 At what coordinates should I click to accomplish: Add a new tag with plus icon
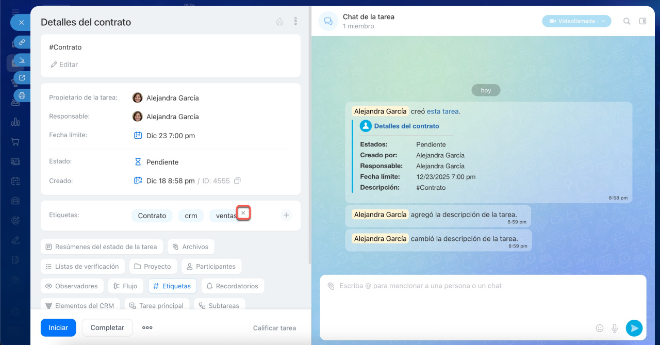[x=286, y=216]
